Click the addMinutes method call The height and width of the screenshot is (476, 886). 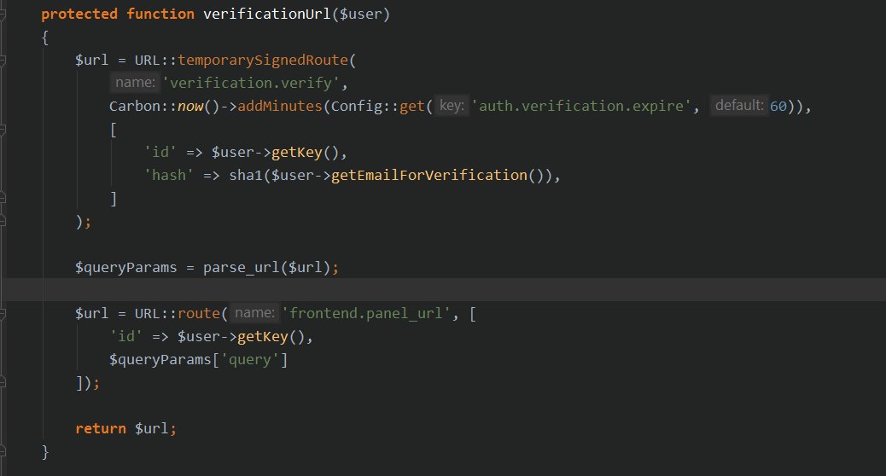coord(280,106)
